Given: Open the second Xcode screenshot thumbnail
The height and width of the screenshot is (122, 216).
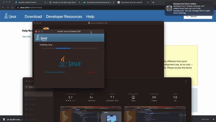Looking at the screenshot, I should coord(155,114).
